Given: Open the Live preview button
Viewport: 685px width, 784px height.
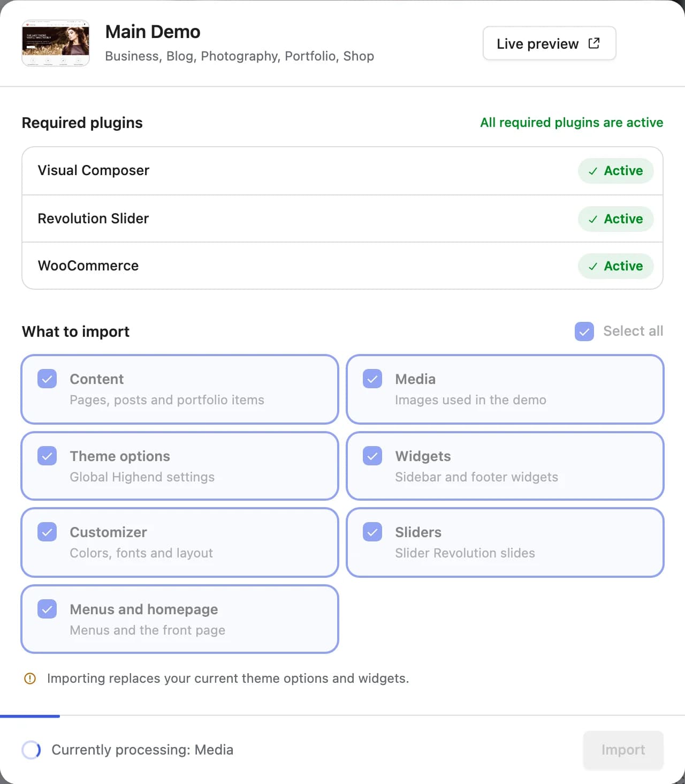Looking at the screenshot, I should tap(550, 43).
